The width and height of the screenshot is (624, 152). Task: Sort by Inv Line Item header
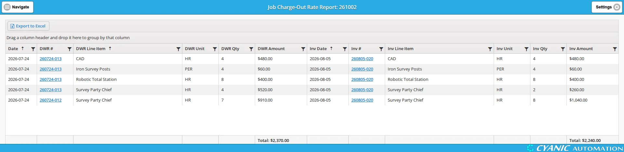400,49
